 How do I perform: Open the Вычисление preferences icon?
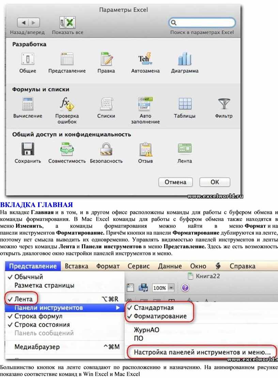coord(28,104)
